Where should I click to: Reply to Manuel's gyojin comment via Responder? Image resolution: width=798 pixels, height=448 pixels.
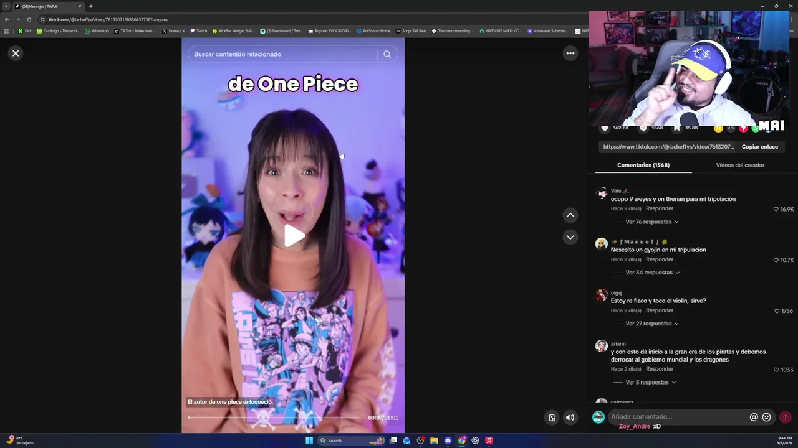660,259
